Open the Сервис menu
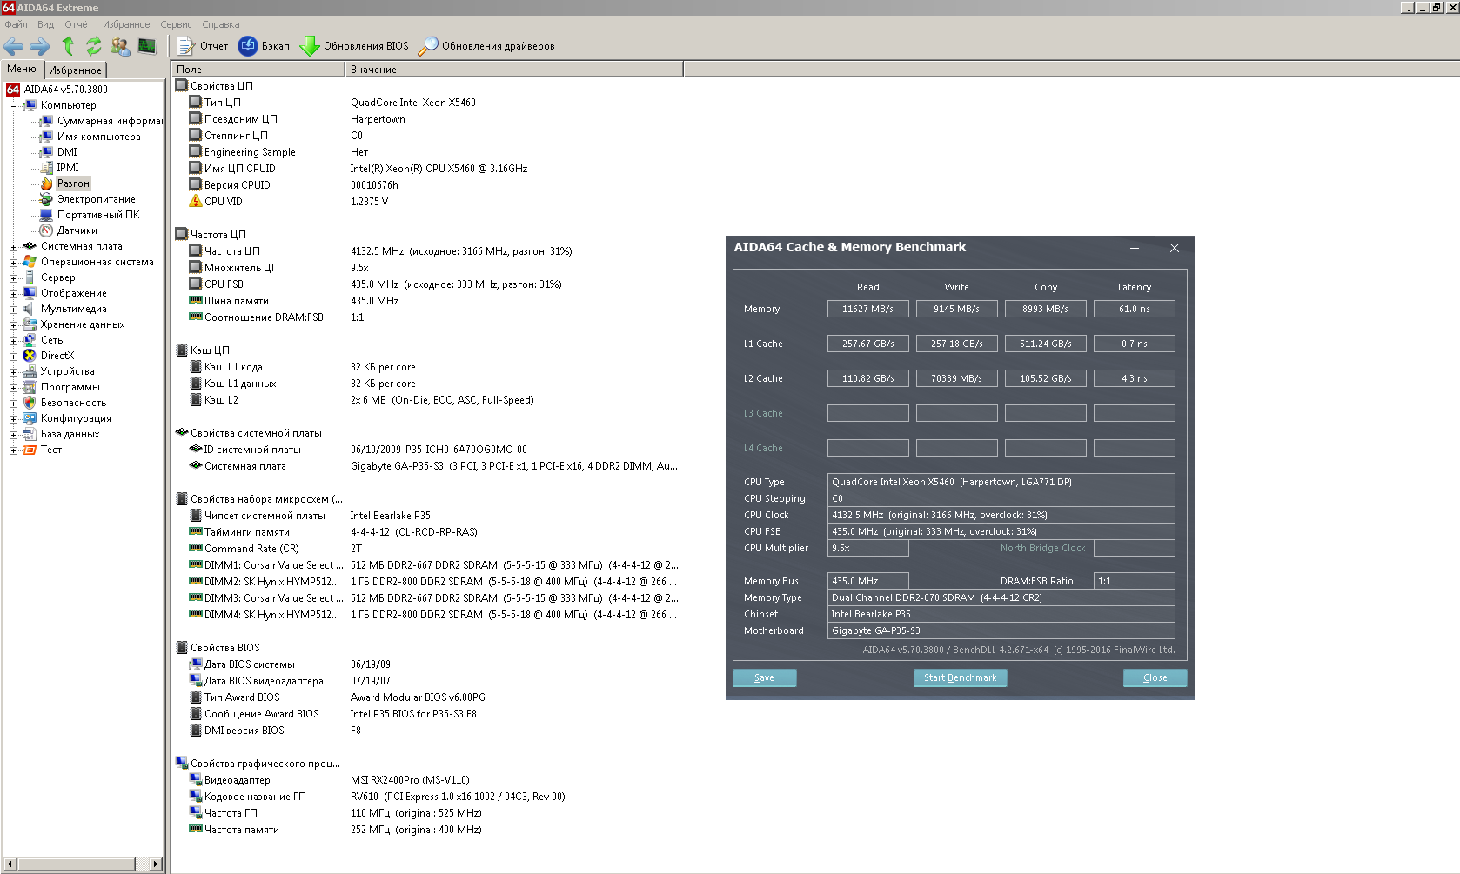This screenshot has width=1460, height=874. pos(176,24)
